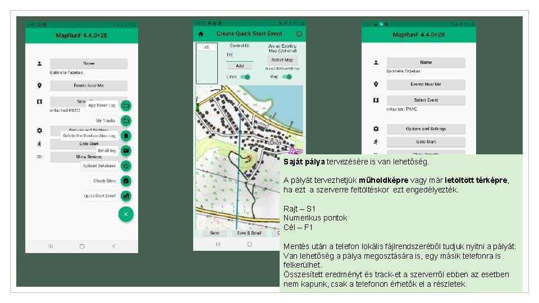Select the S1 entry in the control list

point(207,48)
